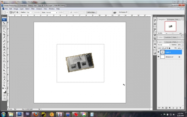Select the Path Selection tool
187x117 pixels.
(4, 71)
